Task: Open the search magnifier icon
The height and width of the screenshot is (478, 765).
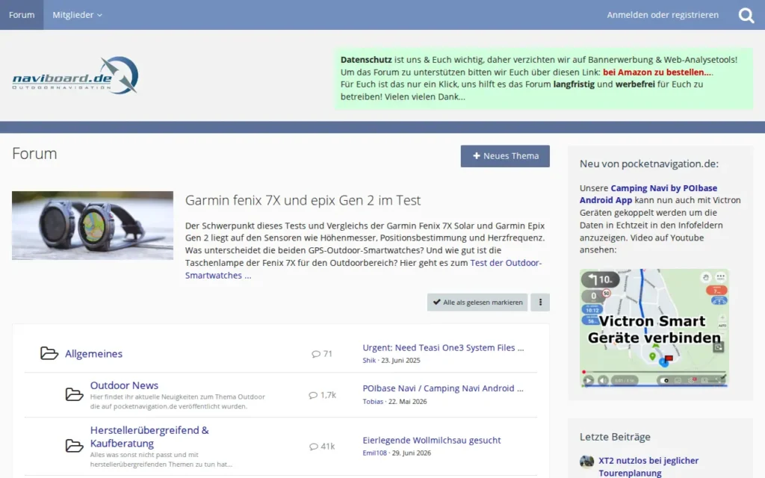Action: [746, 15]
